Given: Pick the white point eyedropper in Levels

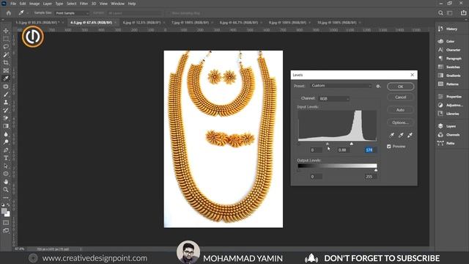Looking at the screenshot, I should point(410,135).
